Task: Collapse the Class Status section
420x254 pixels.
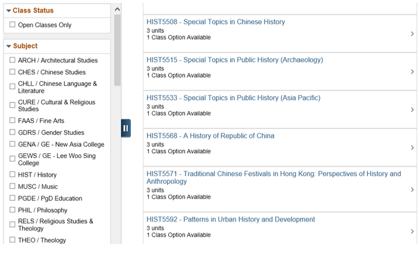Action: (x=8, y=10)
